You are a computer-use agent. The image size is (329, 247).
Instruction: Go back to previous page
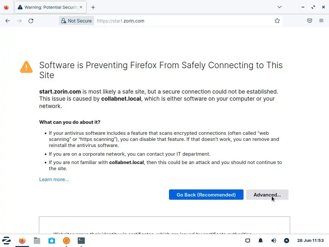8,21
